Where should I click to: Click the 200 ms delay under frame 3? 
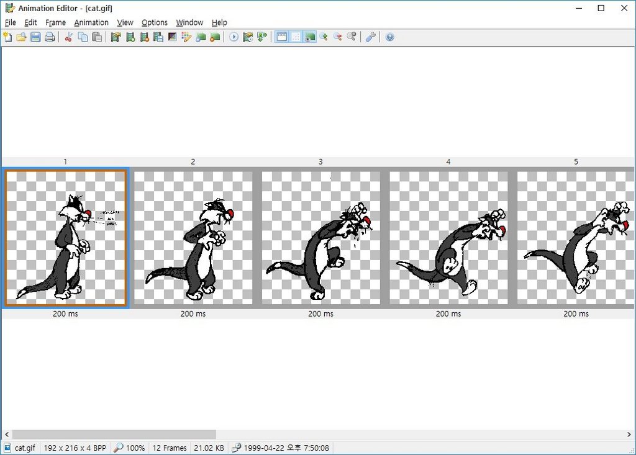pyautogui.click(x=321, y=313)
